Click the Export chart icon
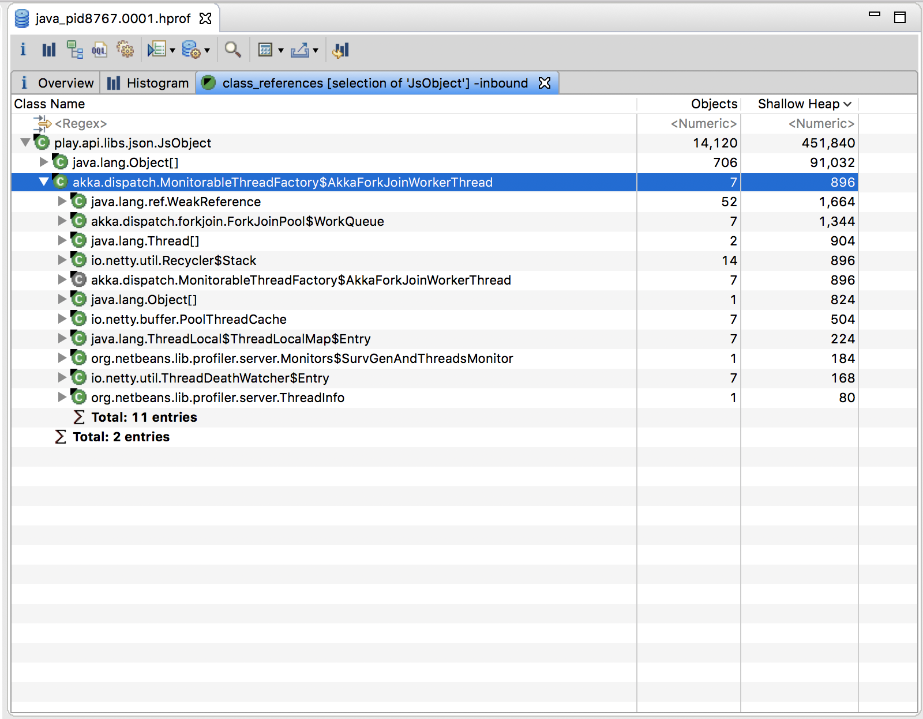 pyautogui.click(x=300, y=50)
